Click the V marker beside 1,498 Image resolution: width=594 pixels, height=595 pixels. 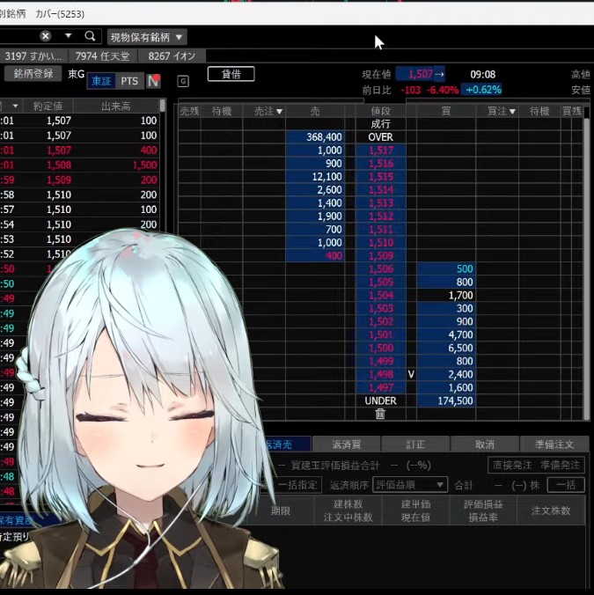[x=411, y=375]
